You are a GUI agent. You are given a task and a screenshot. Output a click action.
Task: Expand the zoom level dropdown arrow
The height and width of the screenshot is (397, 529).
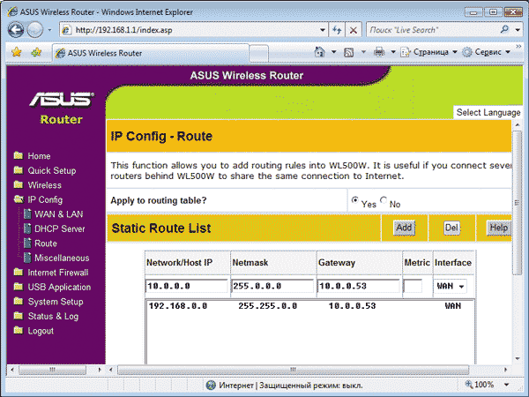point(506,385)
